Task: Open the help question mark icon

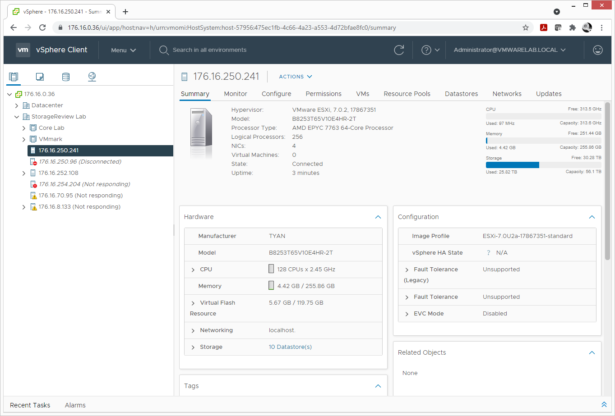Action: point(426,50)
